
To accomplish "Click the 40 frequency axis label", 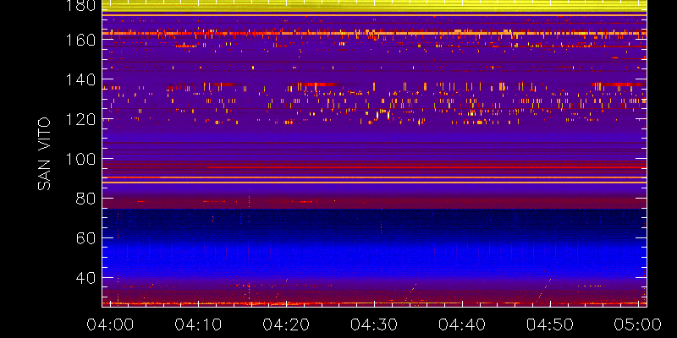I will 86,278.
